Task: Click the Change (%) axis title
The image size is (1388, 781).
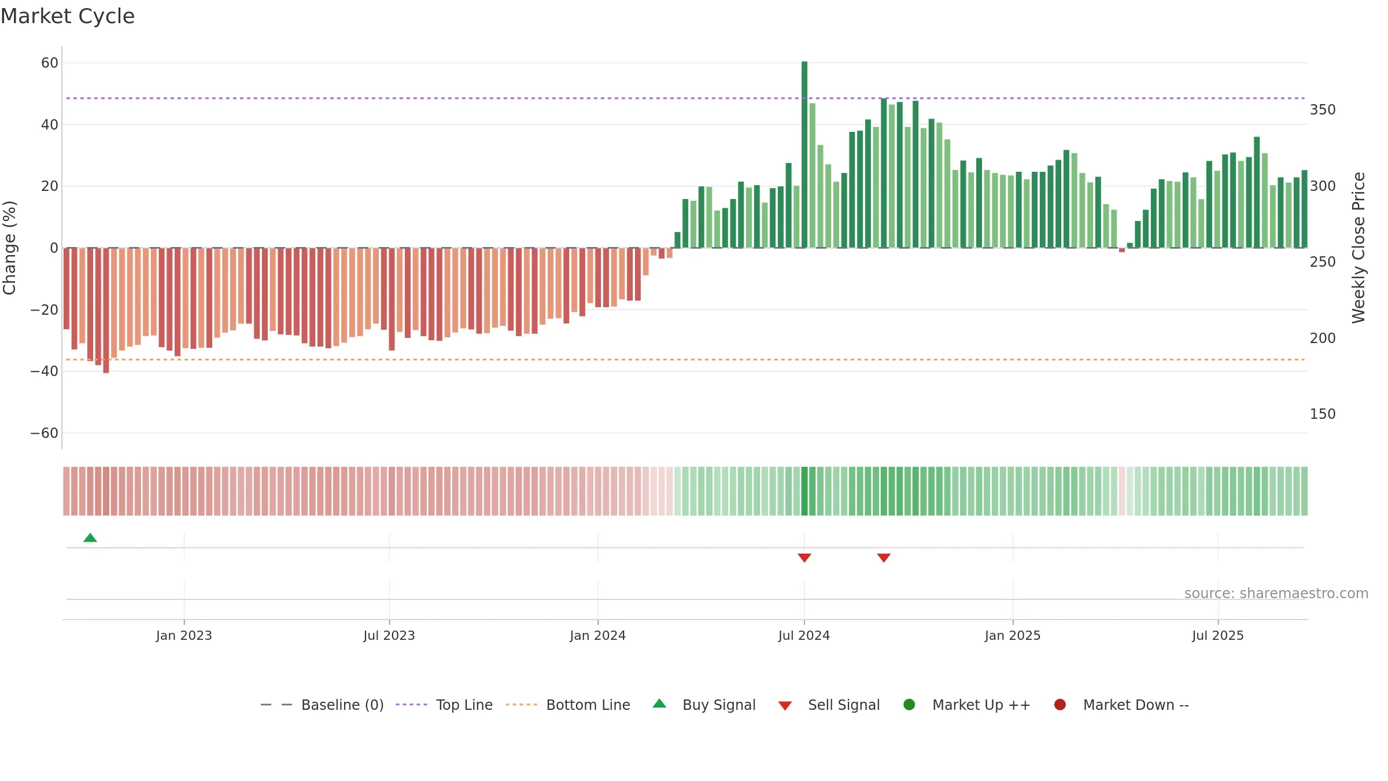Action: click(x=9, y=248)
